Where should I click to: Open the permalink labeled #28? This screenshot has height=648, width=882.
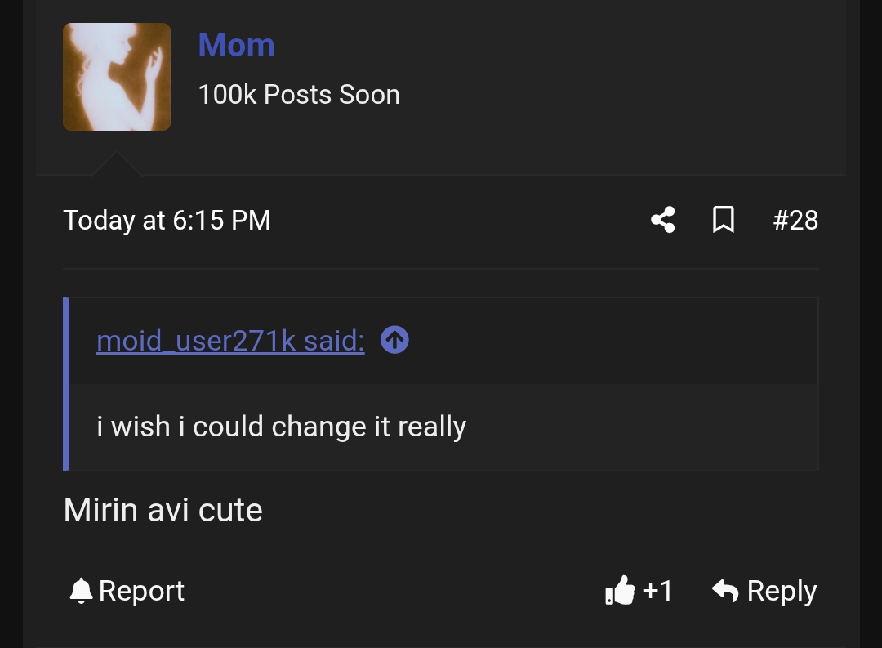[x=795, y=220]
